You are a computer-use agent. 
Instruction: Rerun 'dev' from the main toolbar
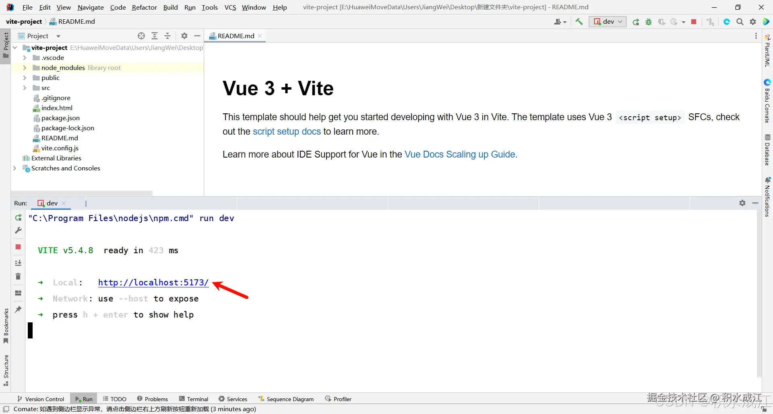pyautogui.click(x=636, y=22)
